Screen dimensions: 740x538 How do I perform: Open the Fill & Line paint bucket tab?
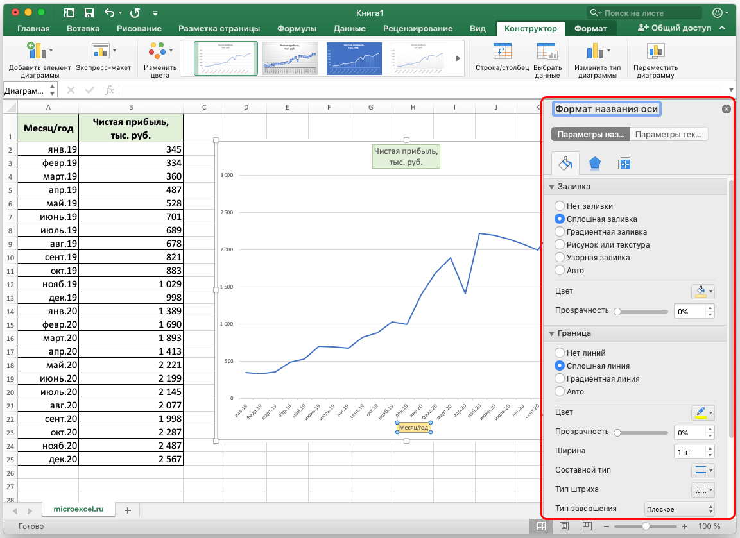tap(565, 164)
